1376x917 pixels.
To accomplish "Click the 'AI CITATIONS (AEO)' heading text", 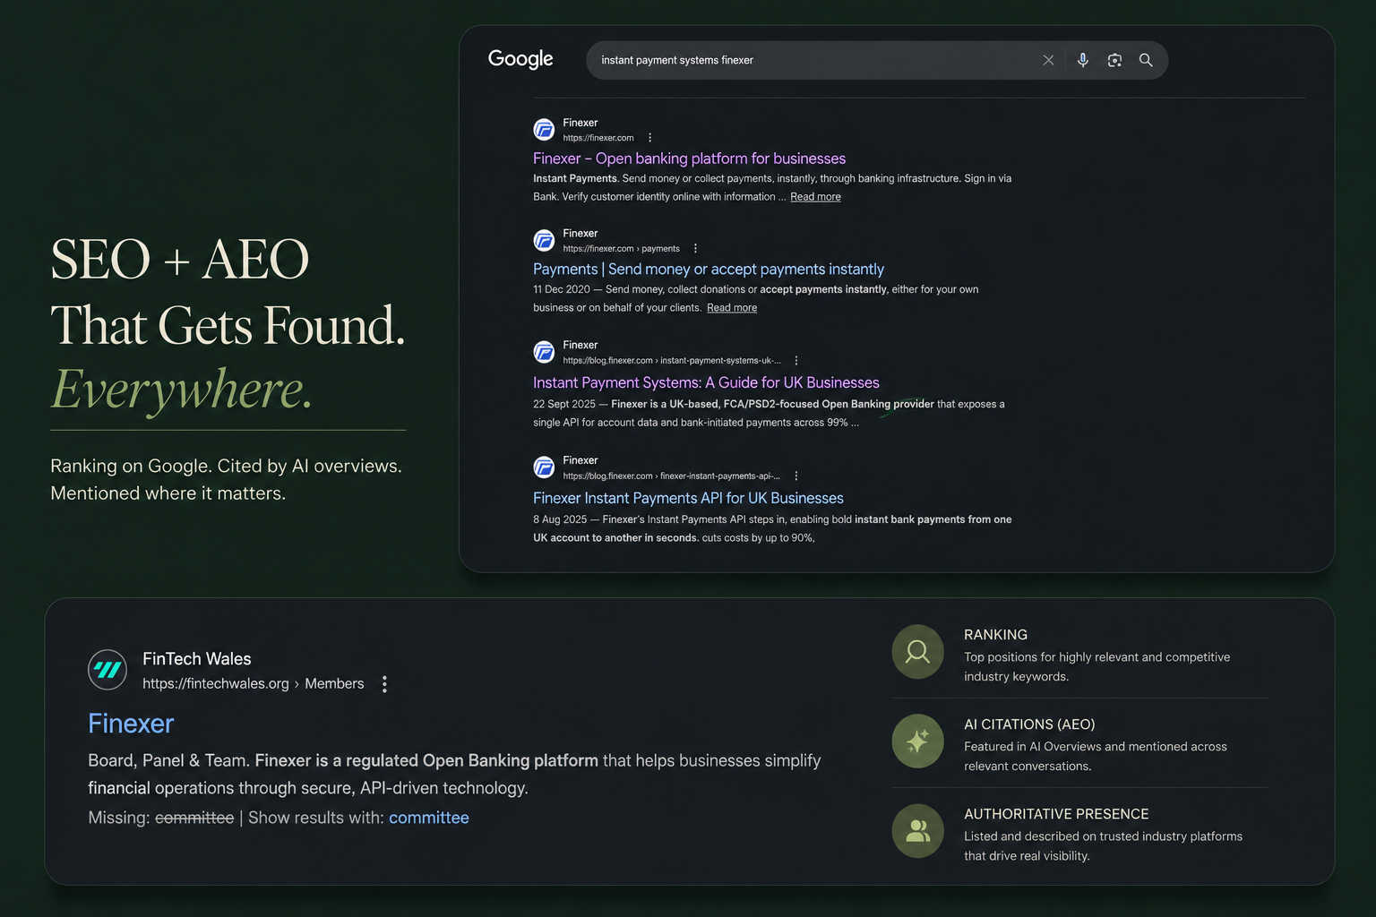I will (1029, 724).
